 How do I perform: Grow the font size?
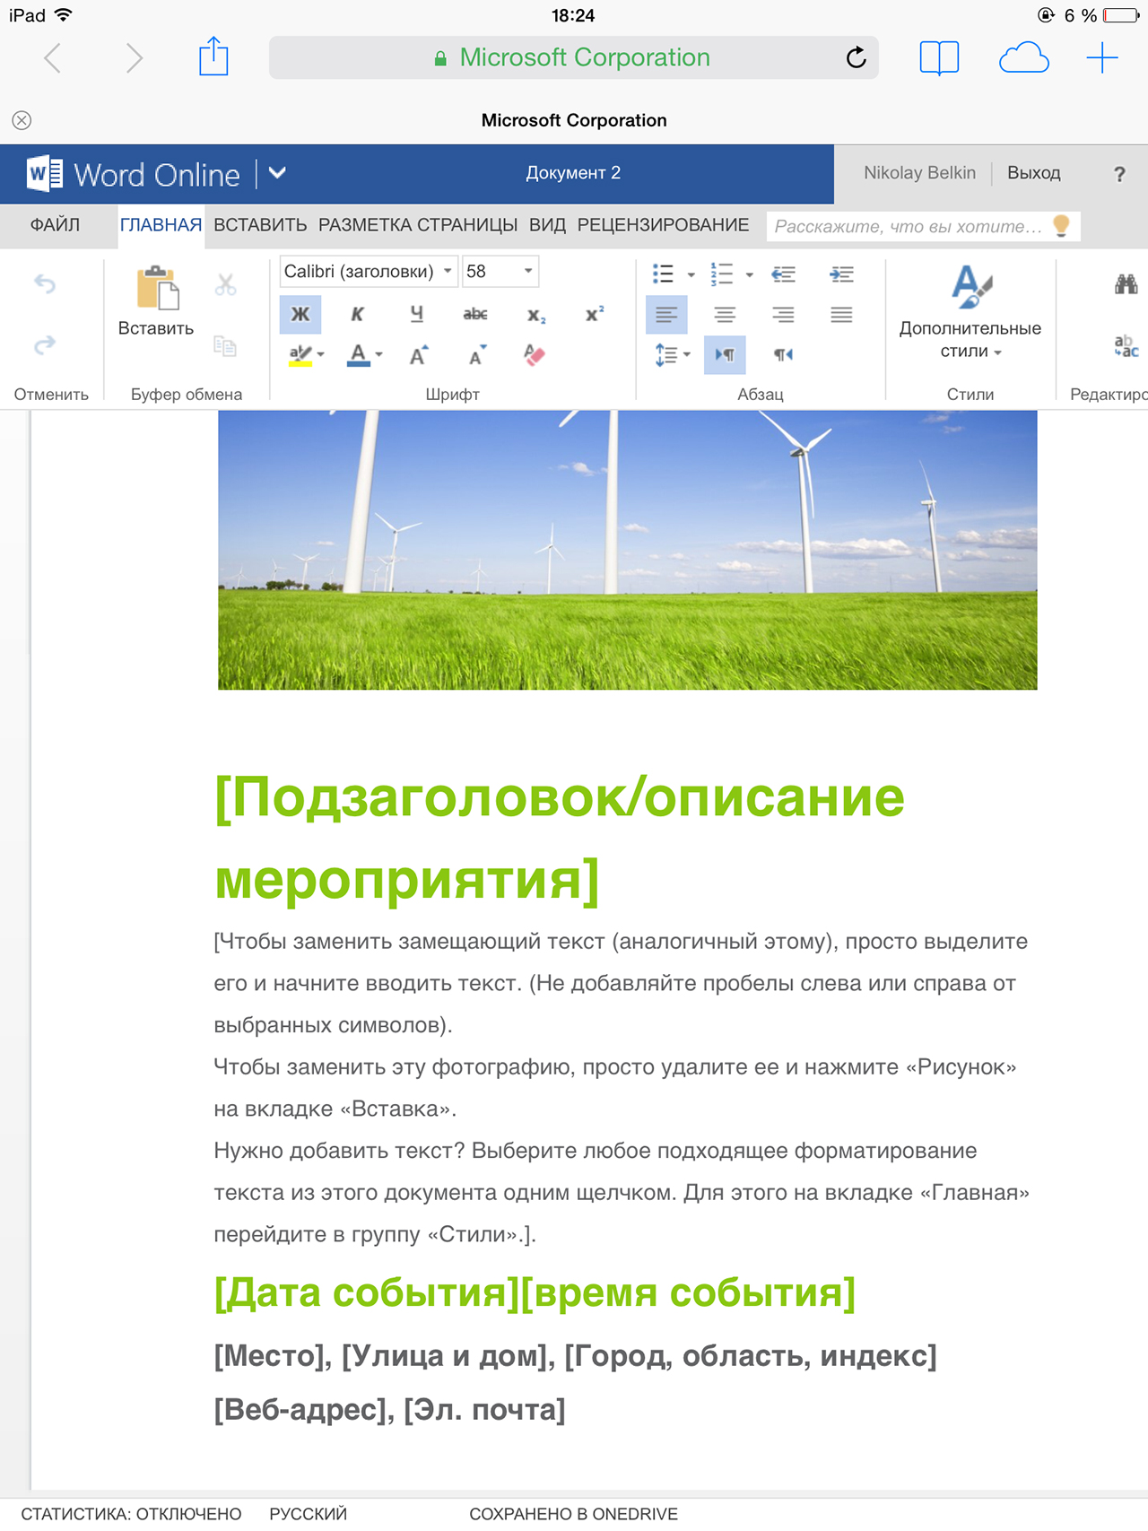(x=418, y=355)
